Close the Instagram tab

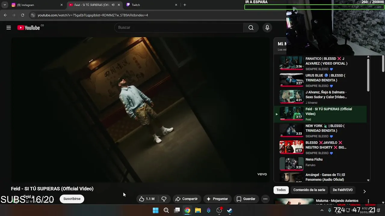click(x=62, y=5)
